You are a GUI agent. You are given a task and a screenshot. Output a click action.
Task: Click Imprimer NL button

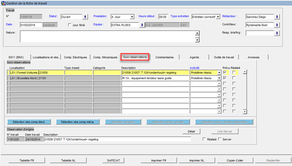click(197, 161)
